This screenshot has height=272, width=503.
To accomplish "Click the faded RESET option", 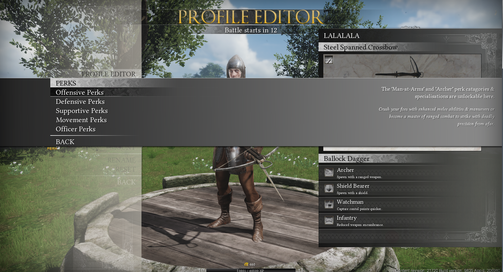I will pyautogui.click(x=125, y=169).
